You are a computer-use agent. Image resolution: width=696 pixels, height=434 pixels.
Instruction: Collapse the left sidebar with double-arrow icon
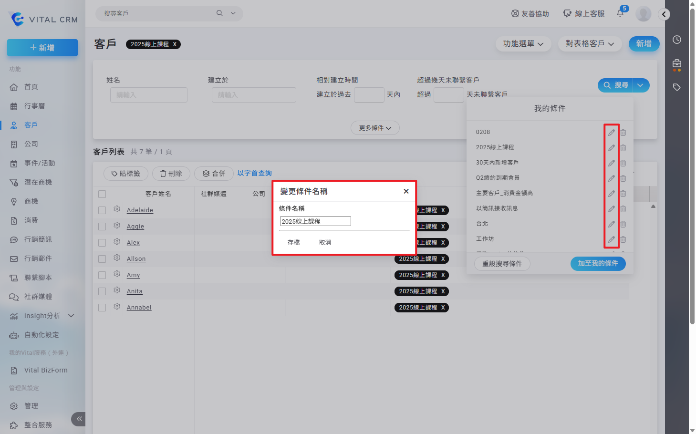pyautogui.click(x=79, y=419)
